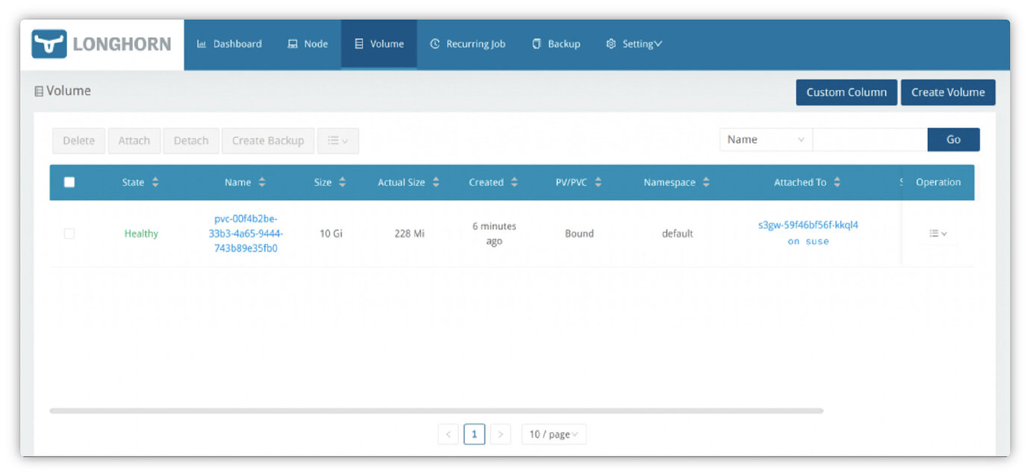Click the horizontal table scrollbar
1030x476 pixels.
click(436, 410)
